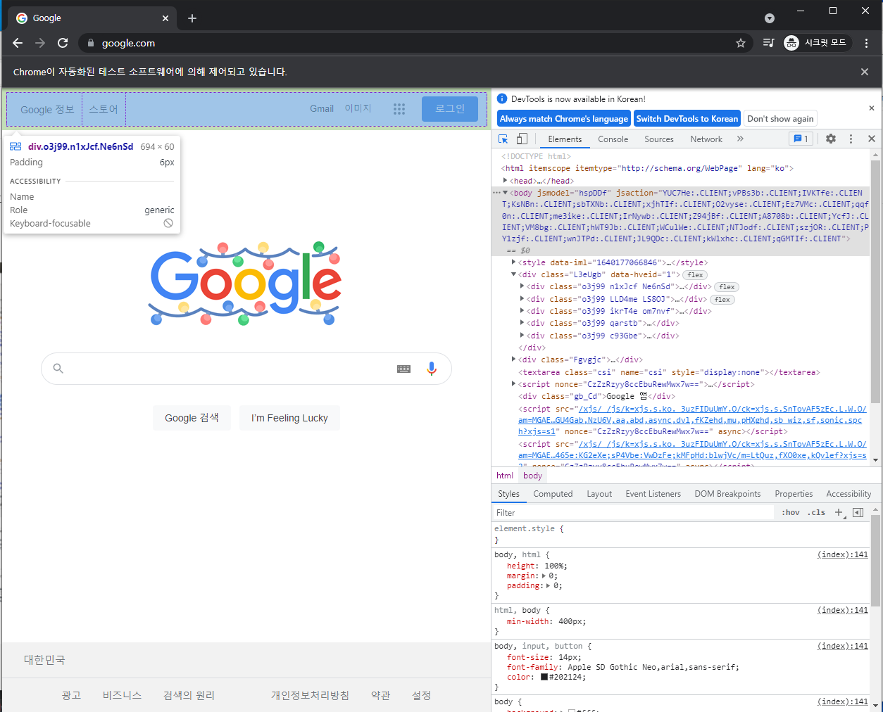This screenshot has width=883, height=712.
Task: Open the DOM Breakpoints tab
Action: tap(727, 494)
